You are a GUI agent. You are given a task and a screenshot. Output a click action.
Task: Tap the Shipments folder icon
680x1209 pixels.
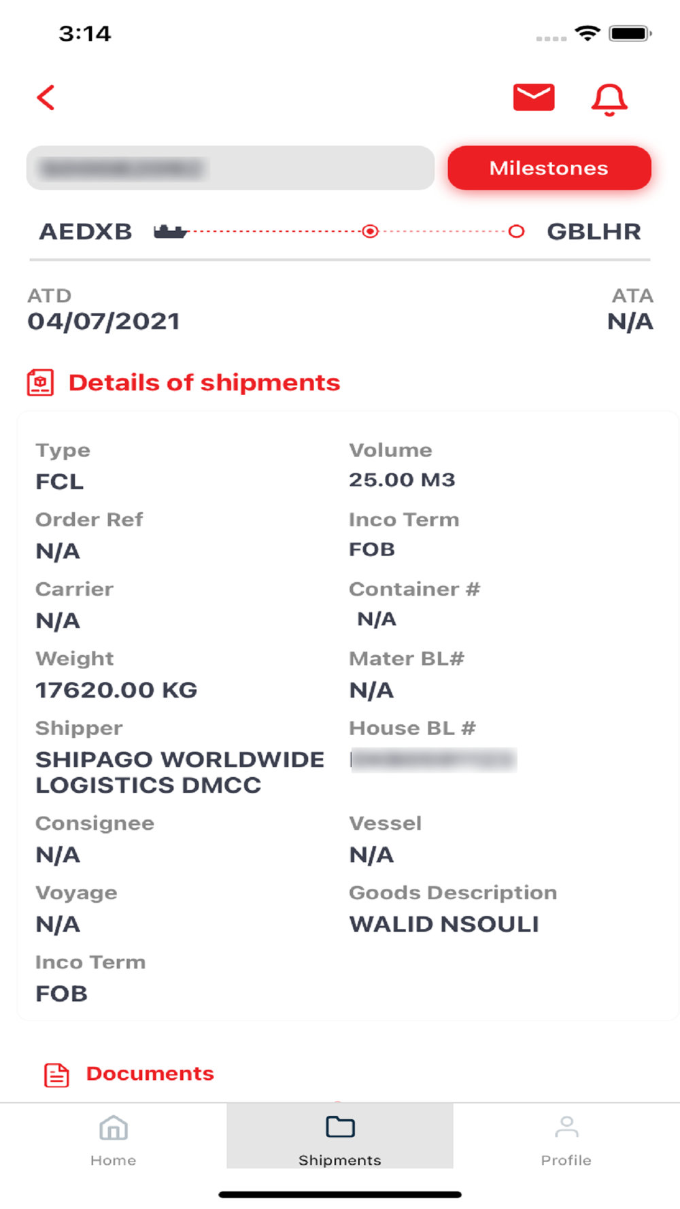(340, 1127)
